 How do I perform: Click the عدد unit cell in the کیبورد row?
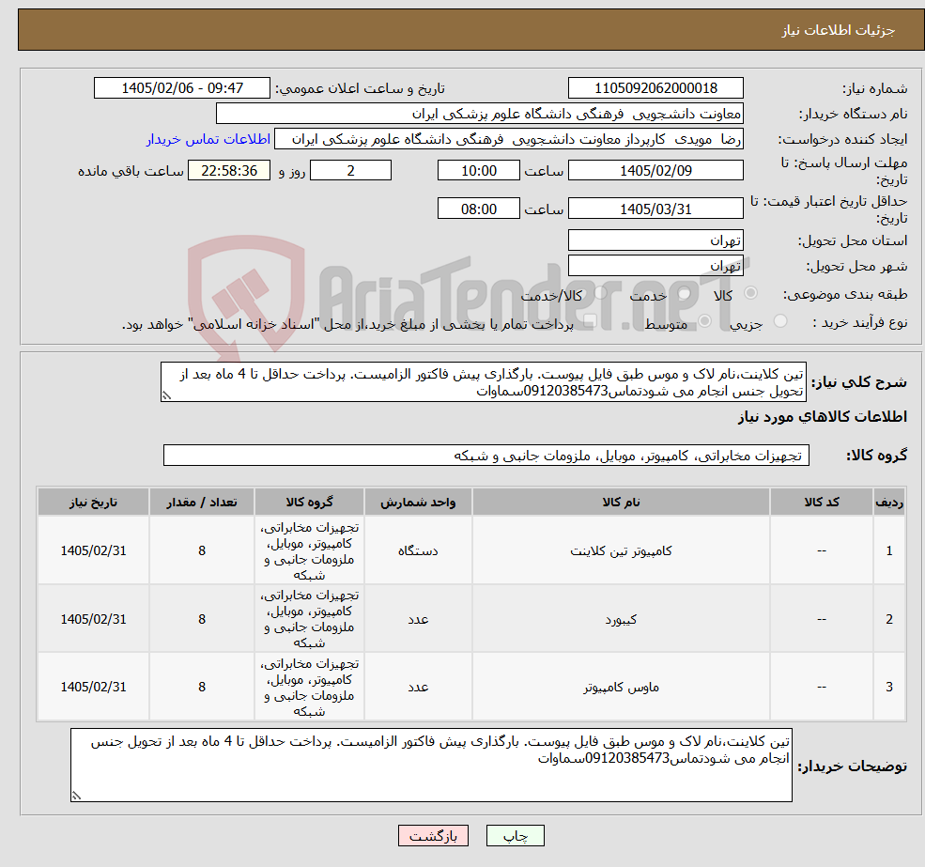(418, 619)
